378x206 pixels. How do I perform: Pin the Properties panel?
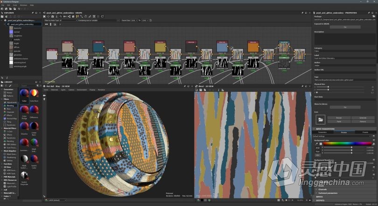coord(369,13)
